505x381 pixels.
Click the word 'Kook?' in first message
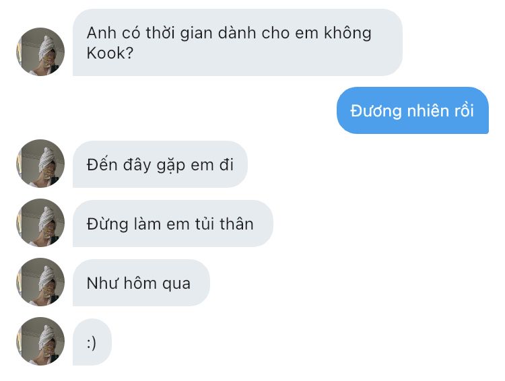click(x=110, y=53)
